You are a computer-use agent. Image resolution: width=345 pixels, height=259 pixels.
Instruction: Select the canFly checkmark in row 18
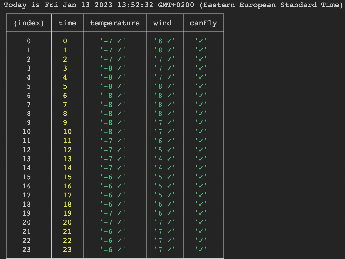[x=201, y=204]
